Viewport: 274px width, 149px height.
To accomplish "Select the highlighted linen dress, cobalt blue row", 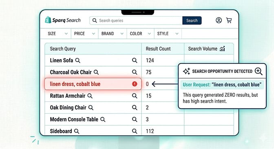I will click(93, 84).
